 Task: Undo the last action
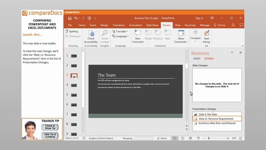click(x=76, y=18)
